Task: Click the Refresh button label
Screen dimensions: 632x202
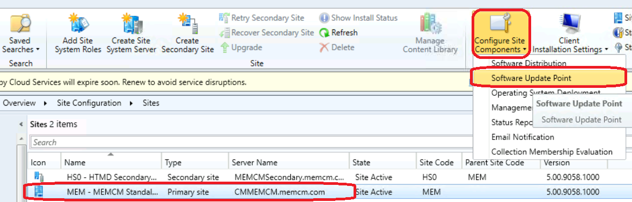Action: click(x=344, y=33)
